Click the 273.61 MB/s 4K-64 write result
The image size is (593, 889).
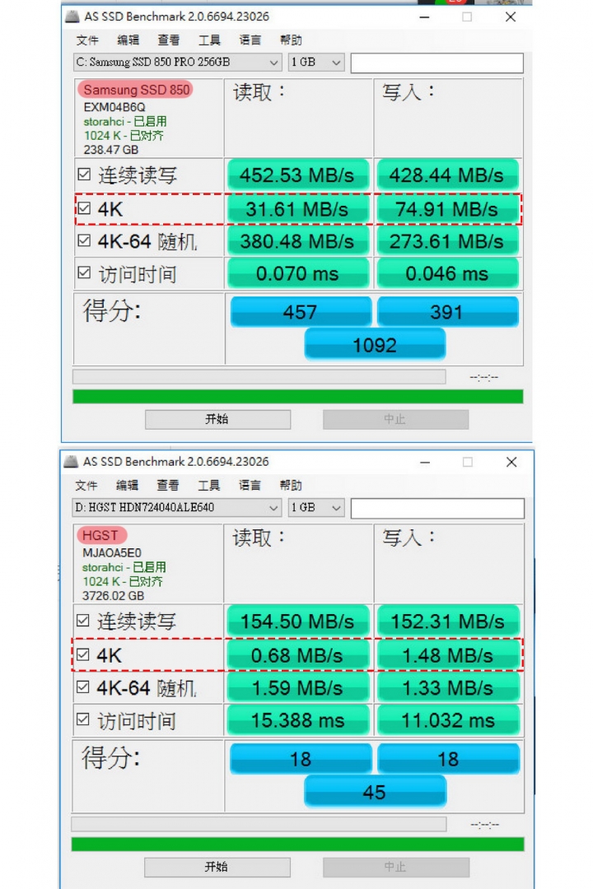tap(447, 241)
